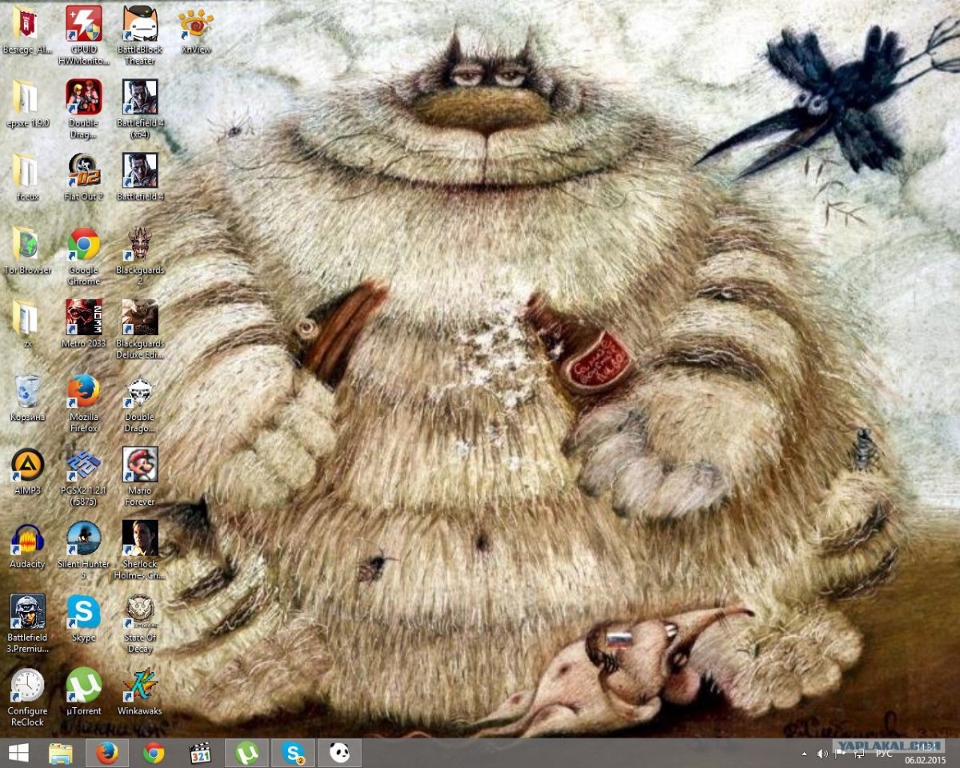Click the State Of Decay shortcut
This screenshot has height=768, width=960.
[139, 612]
